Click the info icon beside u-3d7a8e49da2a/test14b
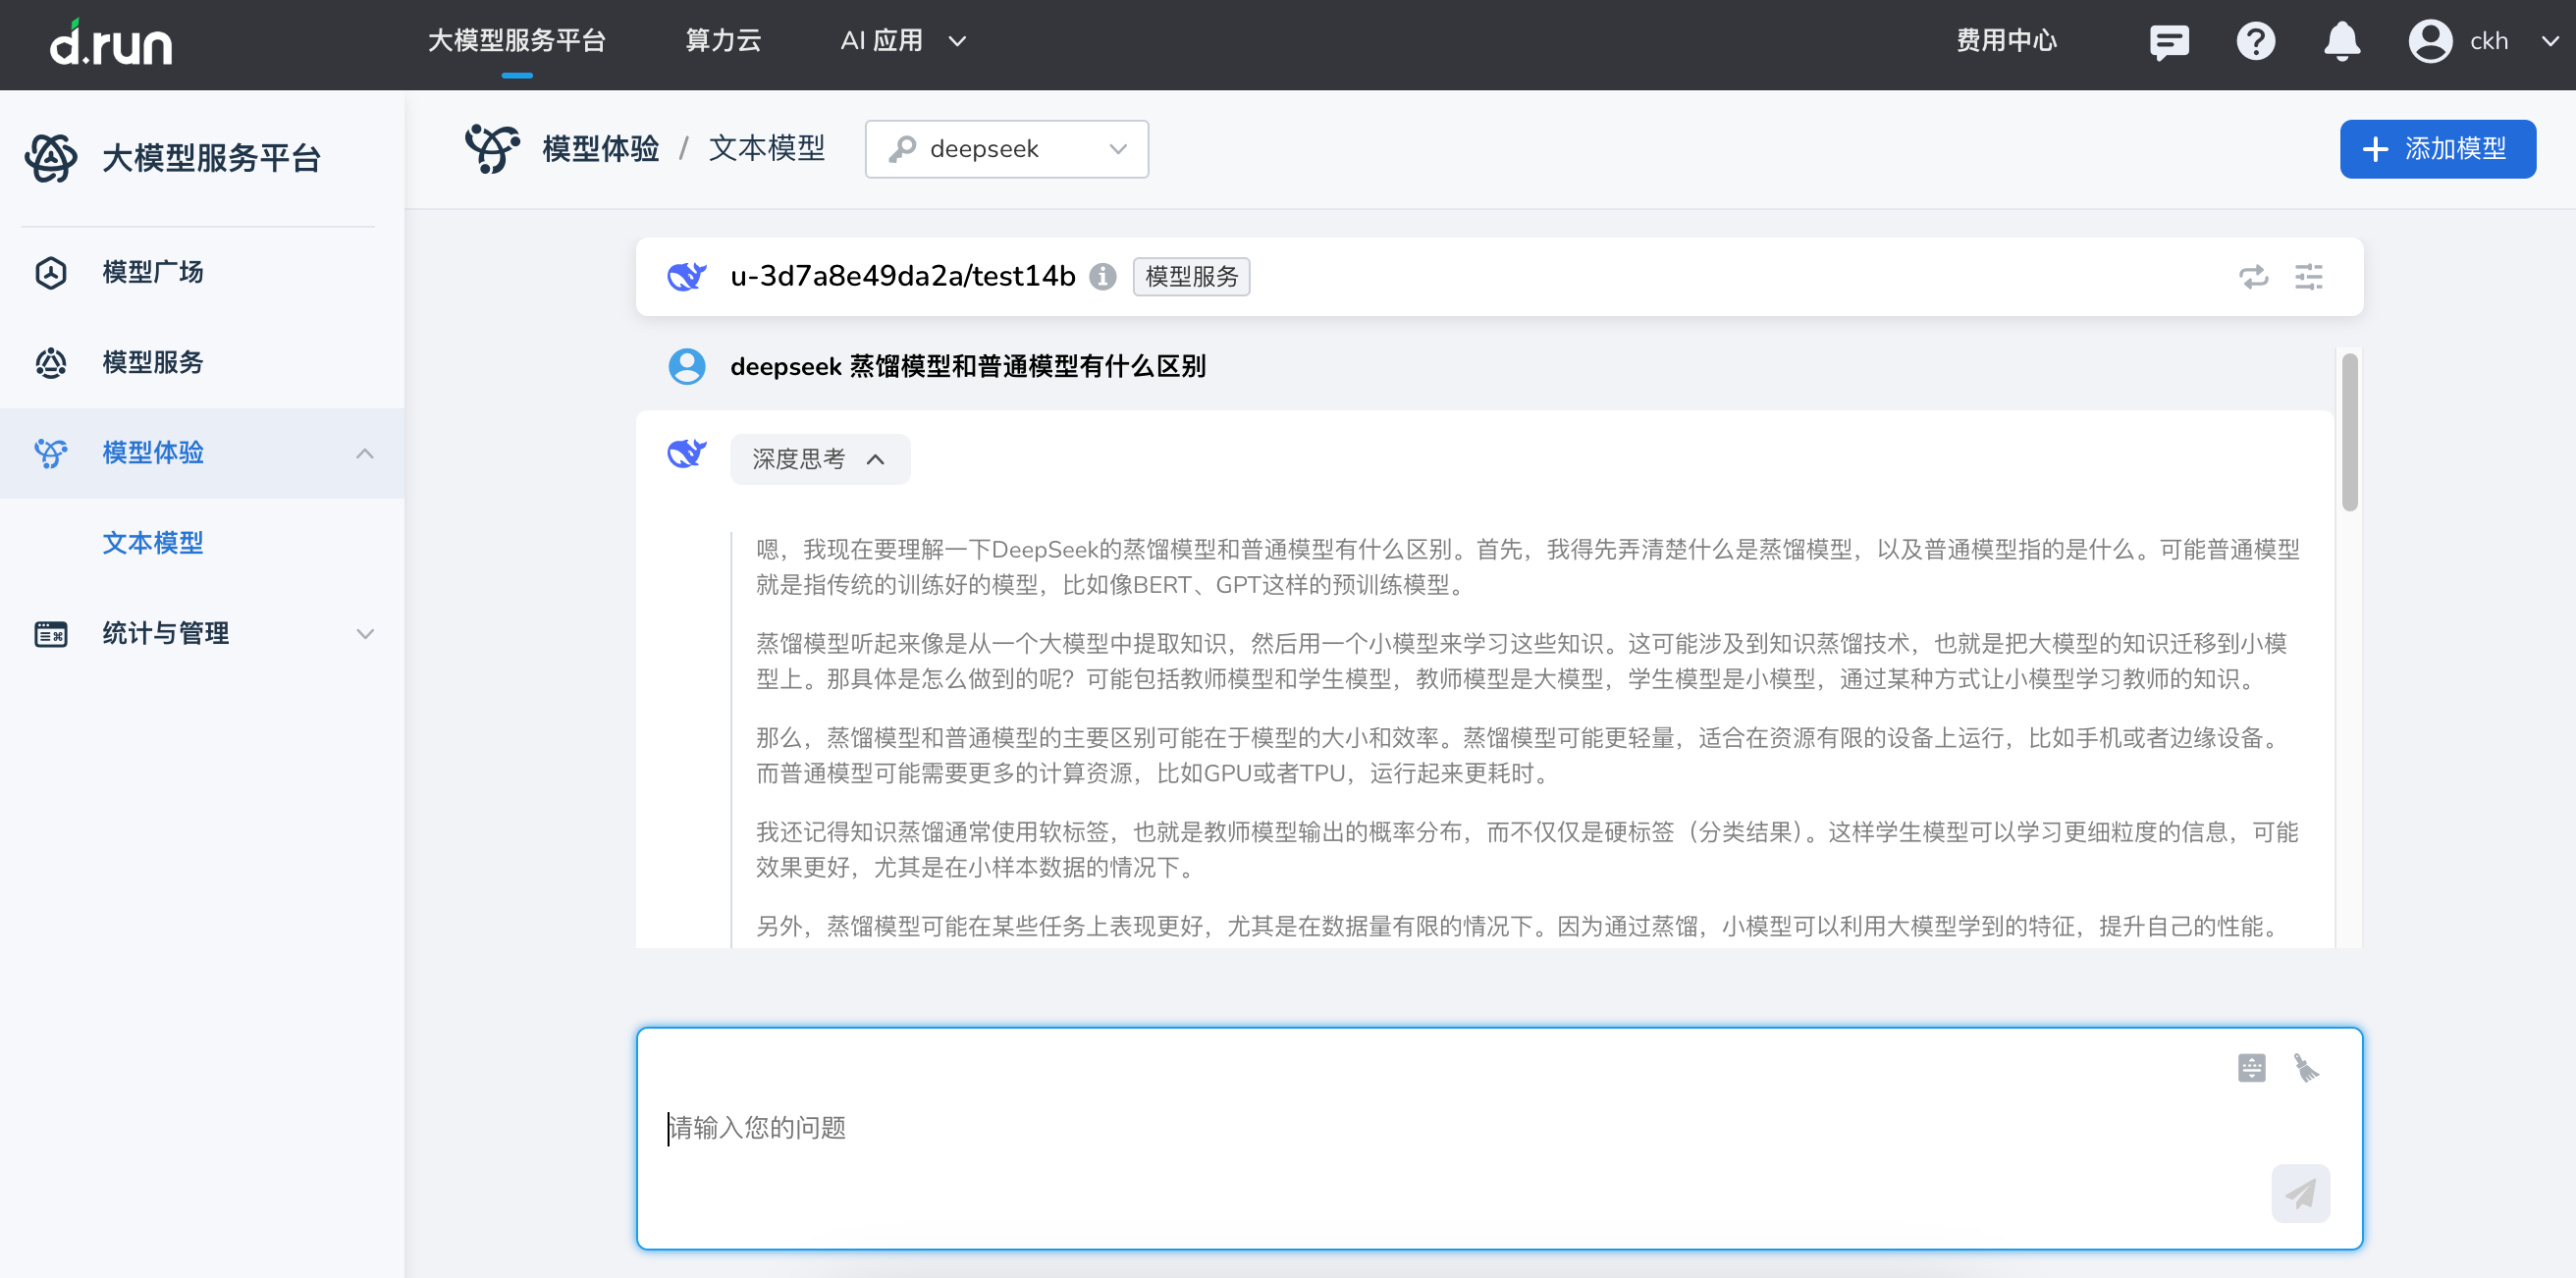Image resolution: width=2576 pixels, height=1278 pixels. (1103, 277)
